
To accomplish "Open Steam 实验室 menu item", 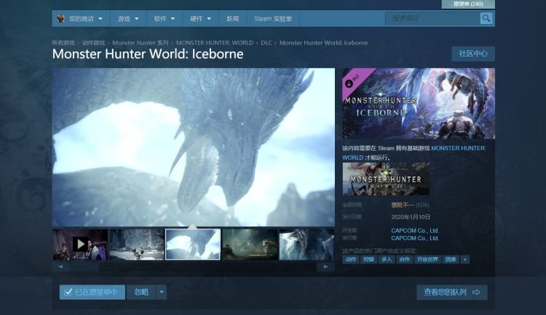I will click(x=273, y=19).
